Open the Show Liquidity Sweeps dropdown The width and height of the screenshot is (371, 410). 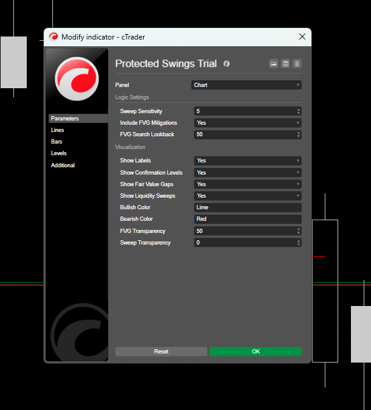246,196
